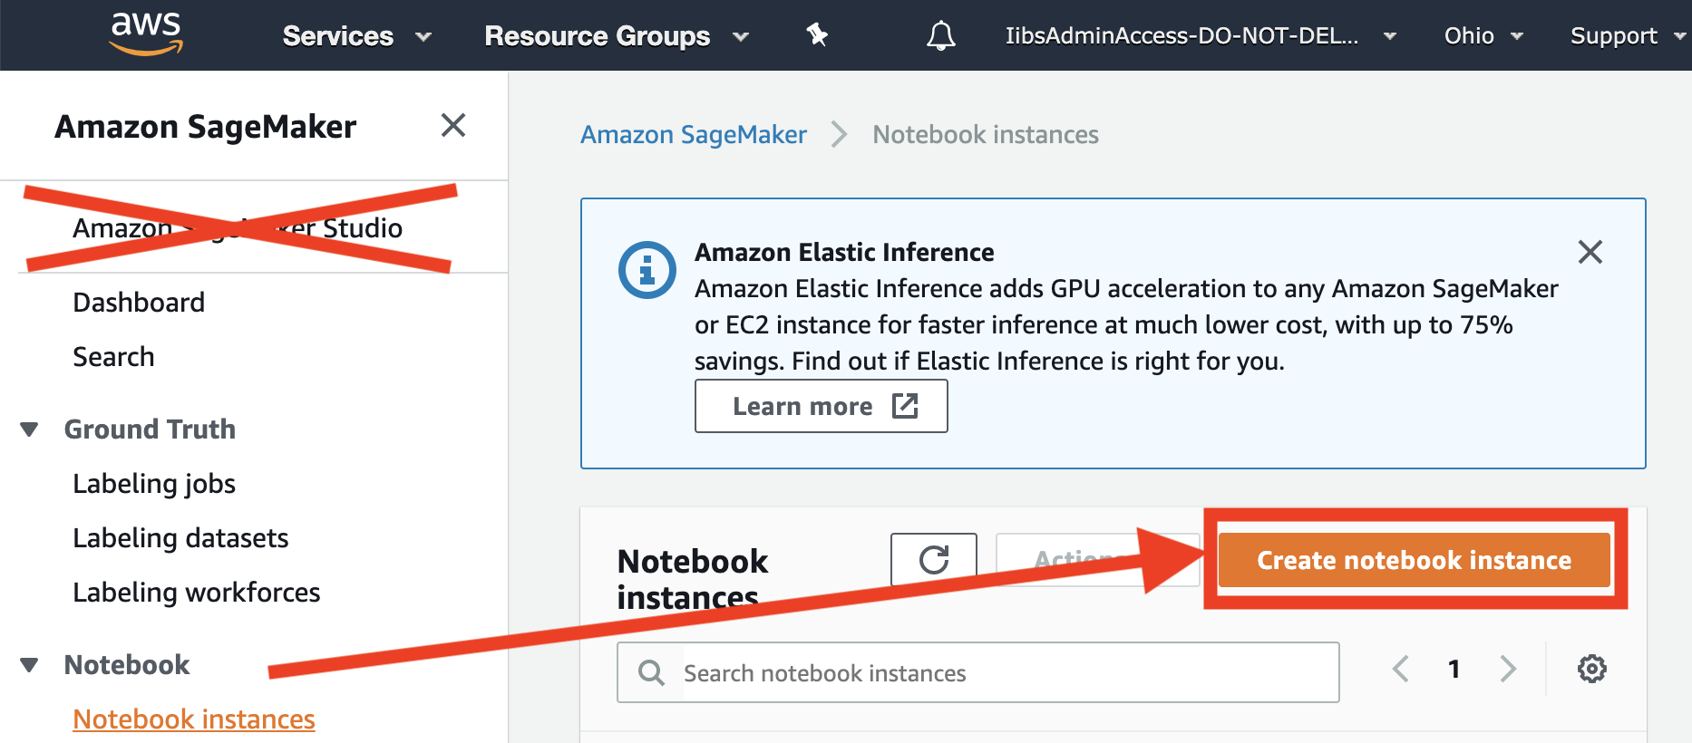Dismiss the Amazon Elastic Inference banner

(1590, 252)
